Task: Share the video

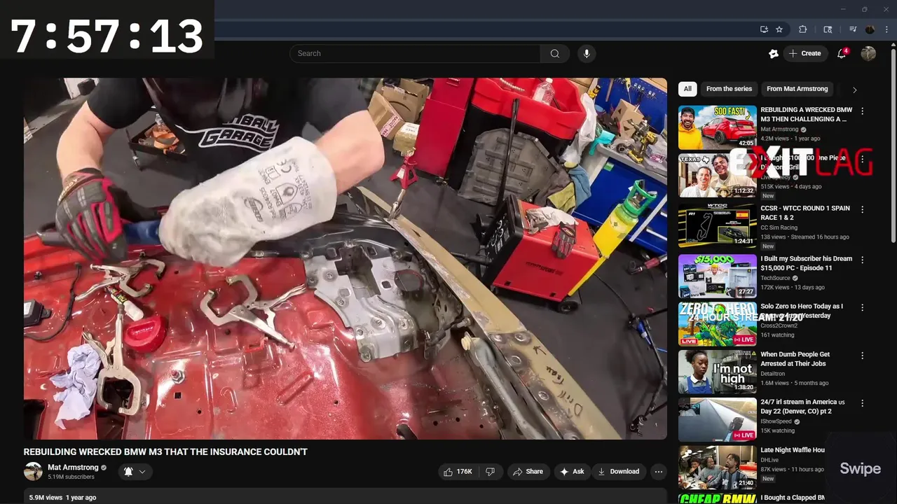Action: coord(528,472)
